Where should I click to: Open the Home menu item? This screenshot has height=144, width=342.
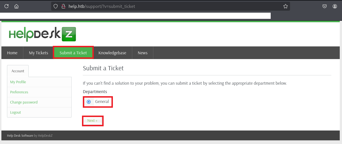[12, 53]
